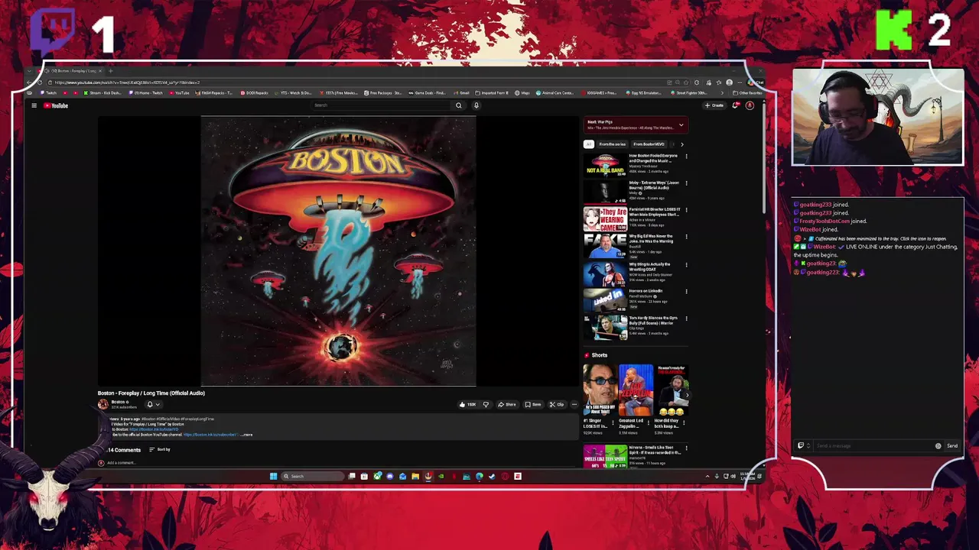Open a new browser tab
The height and width of the screenshot is (550, 979).
(110, 71)
